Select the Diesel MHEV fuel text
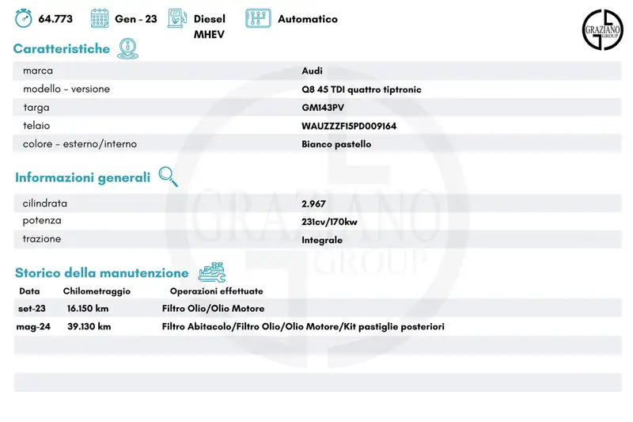Image resolution: width=633 pixels, height=422 pixels. pyautogui.click(x=210, y=27)
